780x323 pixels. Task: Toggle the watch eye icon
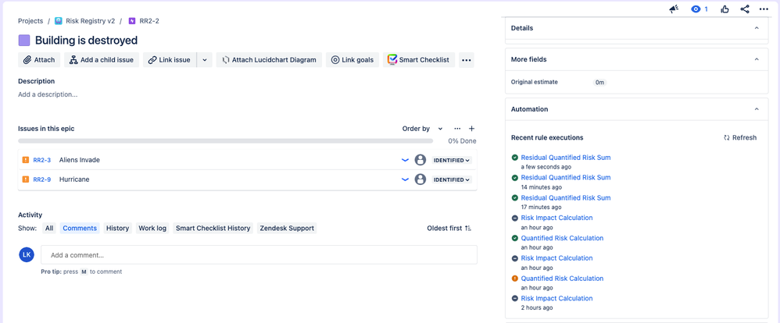pyautogui.click(x=696, y=9)
